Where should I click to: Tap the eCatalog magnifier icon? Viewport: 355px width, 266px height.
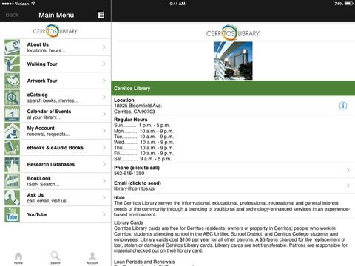point(12,98)
